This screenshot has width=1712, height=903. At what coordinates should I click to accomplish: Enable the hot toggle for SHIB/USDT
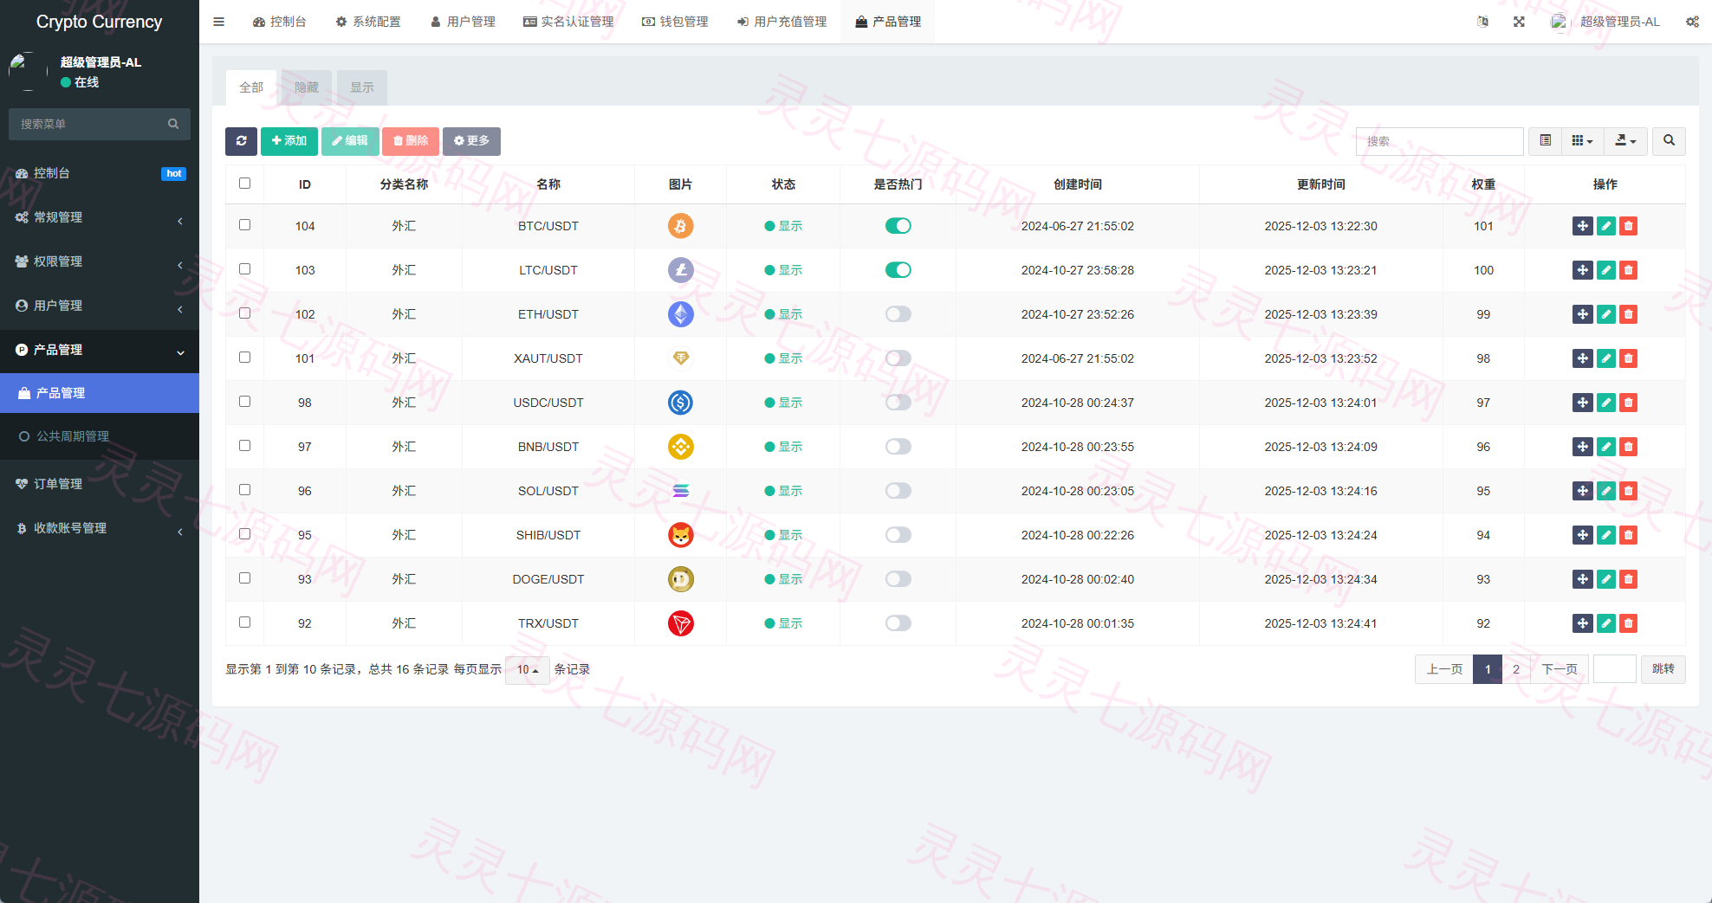[898, 535]
